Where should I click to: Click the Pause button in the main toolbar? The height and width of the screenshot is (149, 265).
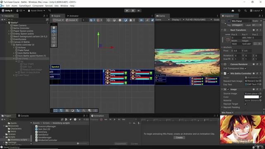133,11
